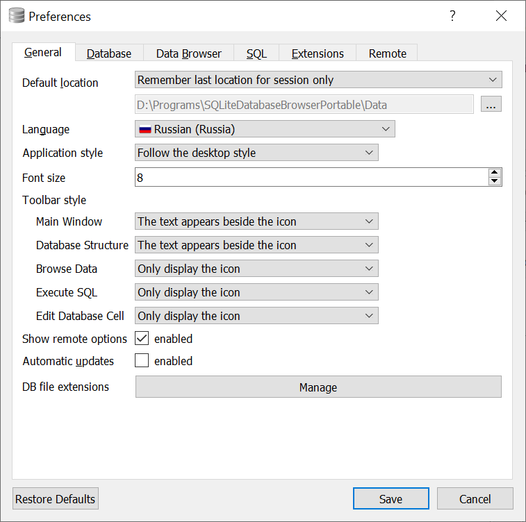Open the Language dropdown showing Russian (Russia)
The image size is (526, 522).
[x=265, y=129]
